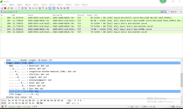The height and width of the screenshot is (109, 183).
Task: Open the 分析(A) menu
Action: click(x=44, y=5)
